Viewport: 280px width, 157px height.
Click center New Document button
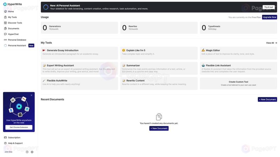(x=159, y=128)
